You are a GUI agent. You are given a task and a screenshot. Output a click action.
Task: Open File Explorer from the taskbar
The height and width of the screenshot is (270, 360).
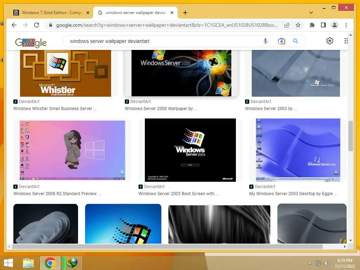click(x=28, y=263)
